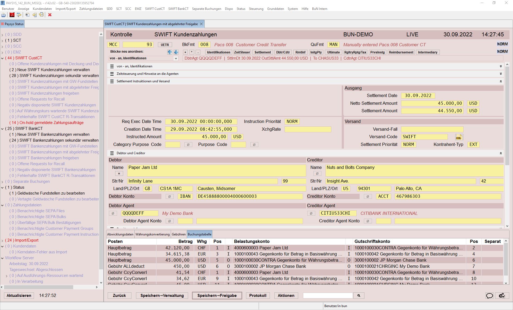Click the lookup icon under Creditor Name label
Screen dimensions: 513x310
pyautogui.click(x=317, y=173)
